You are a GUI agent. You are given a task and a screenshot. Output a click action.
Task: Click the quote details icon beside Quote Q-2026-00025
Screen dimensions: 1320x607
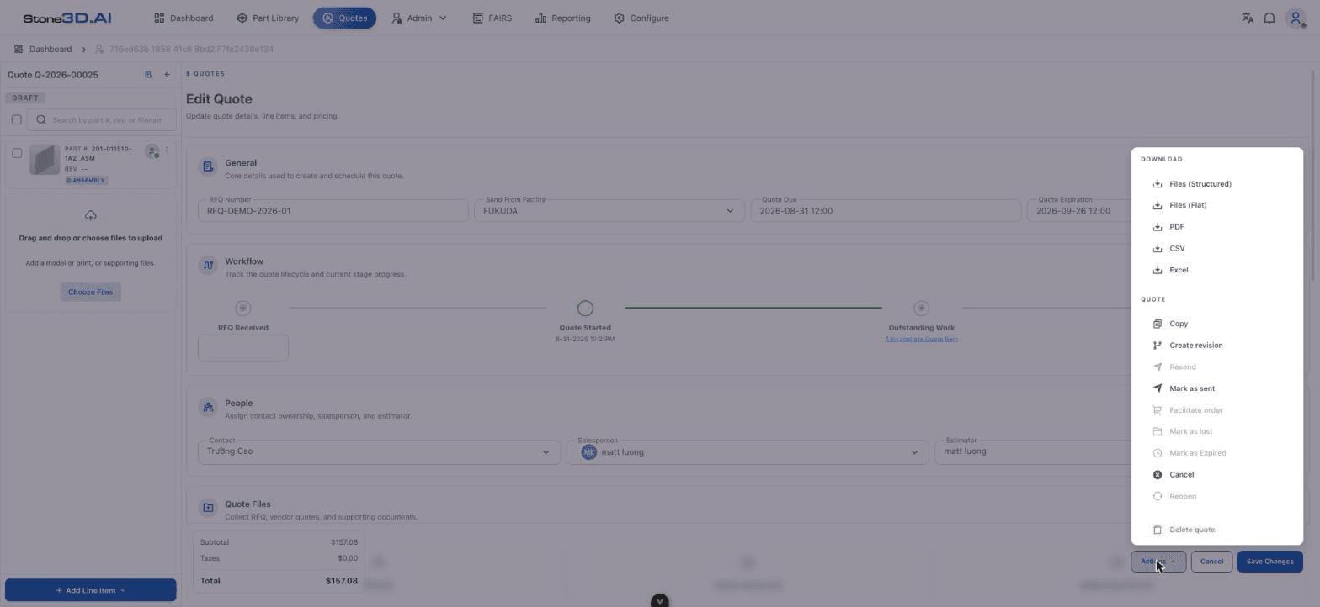point(148,75)
